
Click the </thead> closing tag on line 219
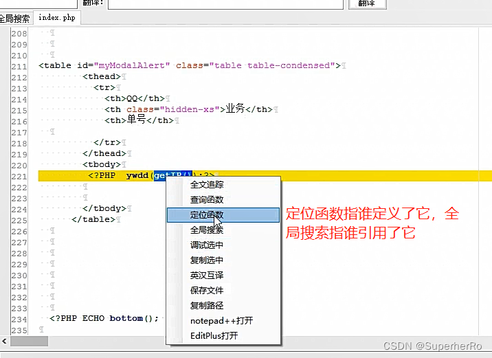point(104,153)
